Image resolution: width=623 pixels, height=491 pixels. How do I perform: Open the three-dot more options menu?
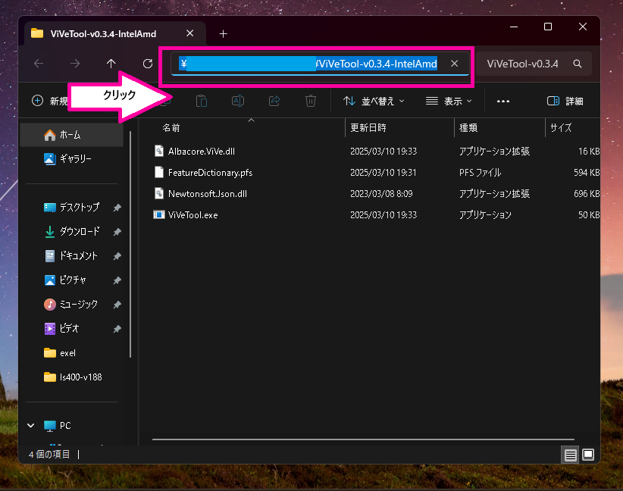(503, 101)
